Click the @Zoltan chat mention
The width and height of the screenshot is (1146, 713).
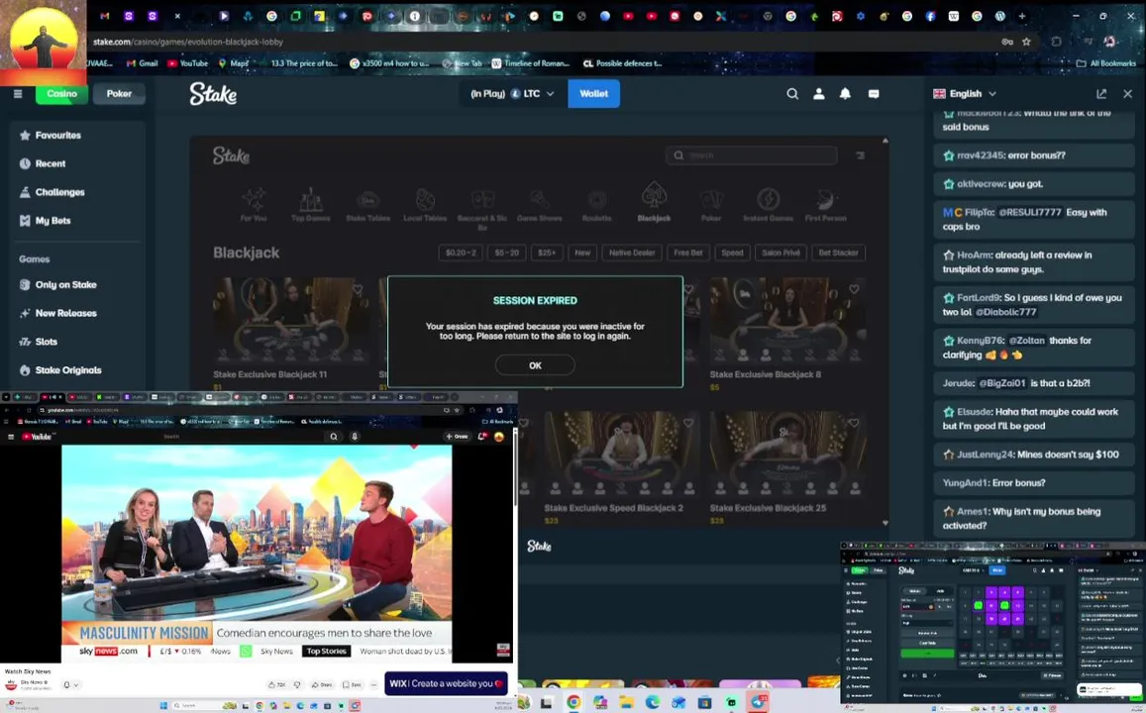[x=1026, y=341]
